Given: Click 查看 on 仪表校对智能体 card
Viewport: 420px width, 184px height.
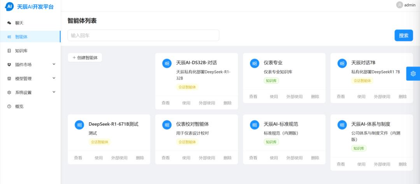Looking at the screenshot, I should click(x=166, y=158).
